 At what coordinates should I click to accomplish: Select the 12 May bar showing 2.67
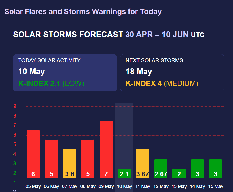pyautogui.click(x=161, y=169)
